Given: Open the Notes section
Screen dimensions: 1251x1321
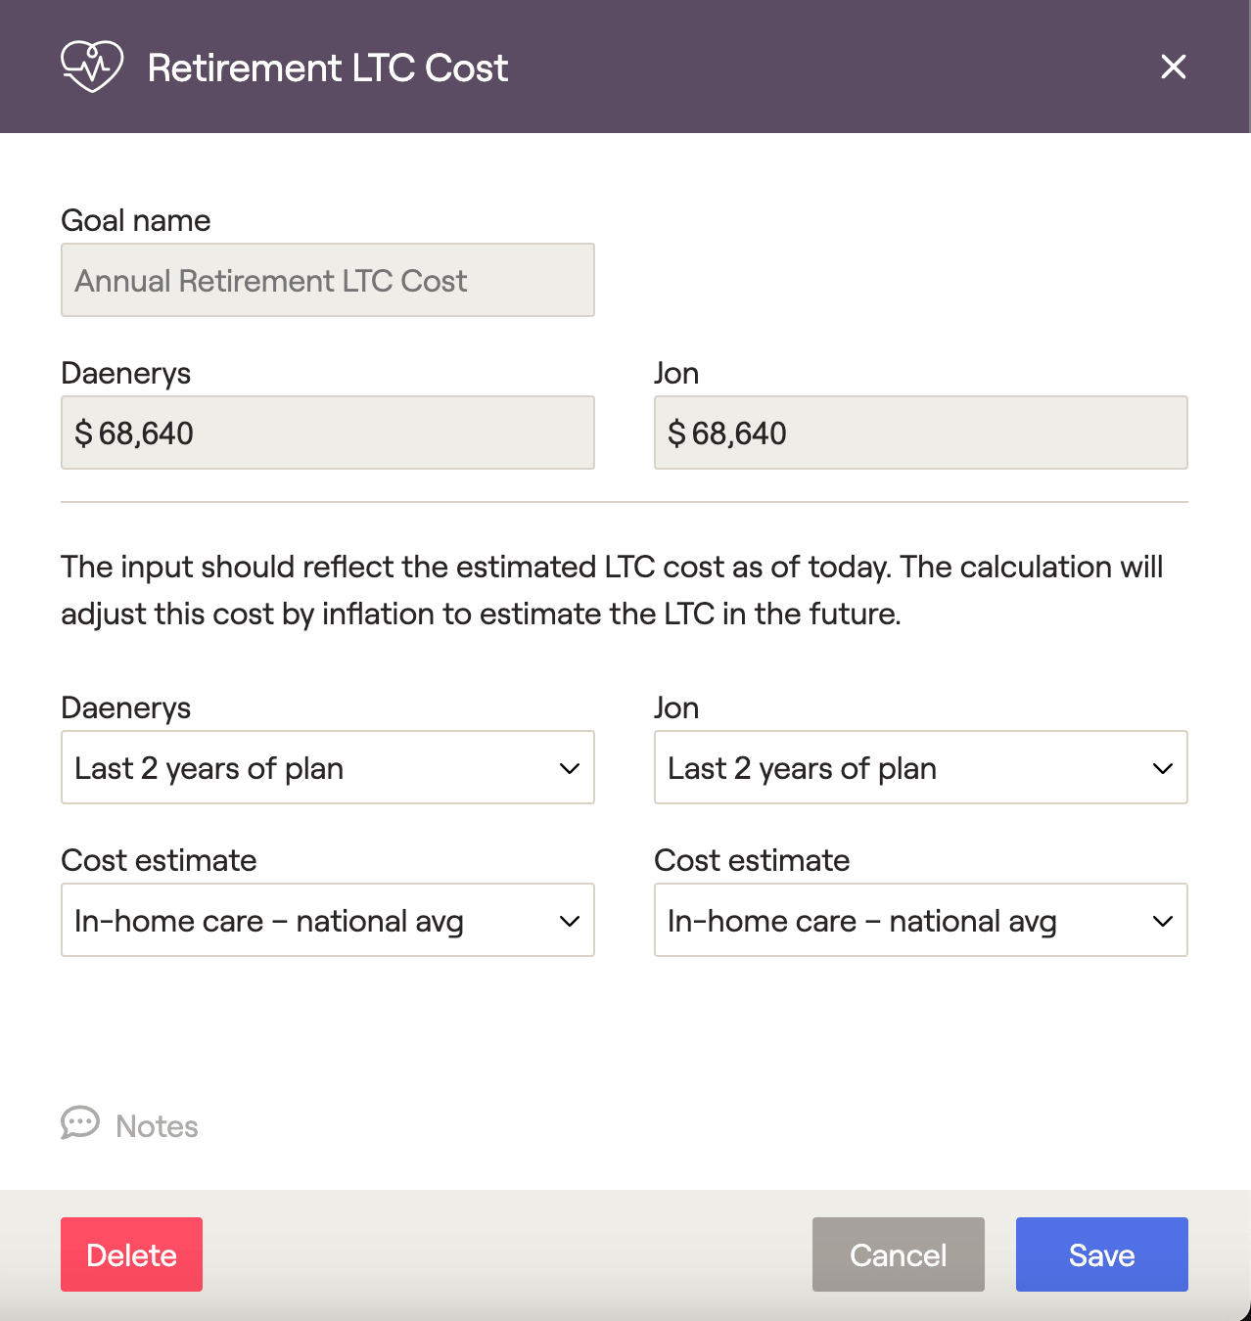Looking at the screenshot, I should [129, 1124].
